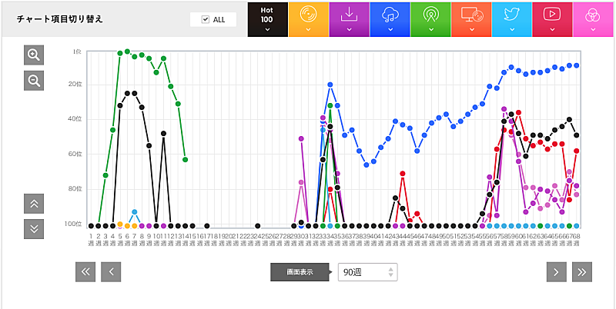Click the 20位 axis label
This screenshot has width=616, height=309.
click(x=76, y=85)
